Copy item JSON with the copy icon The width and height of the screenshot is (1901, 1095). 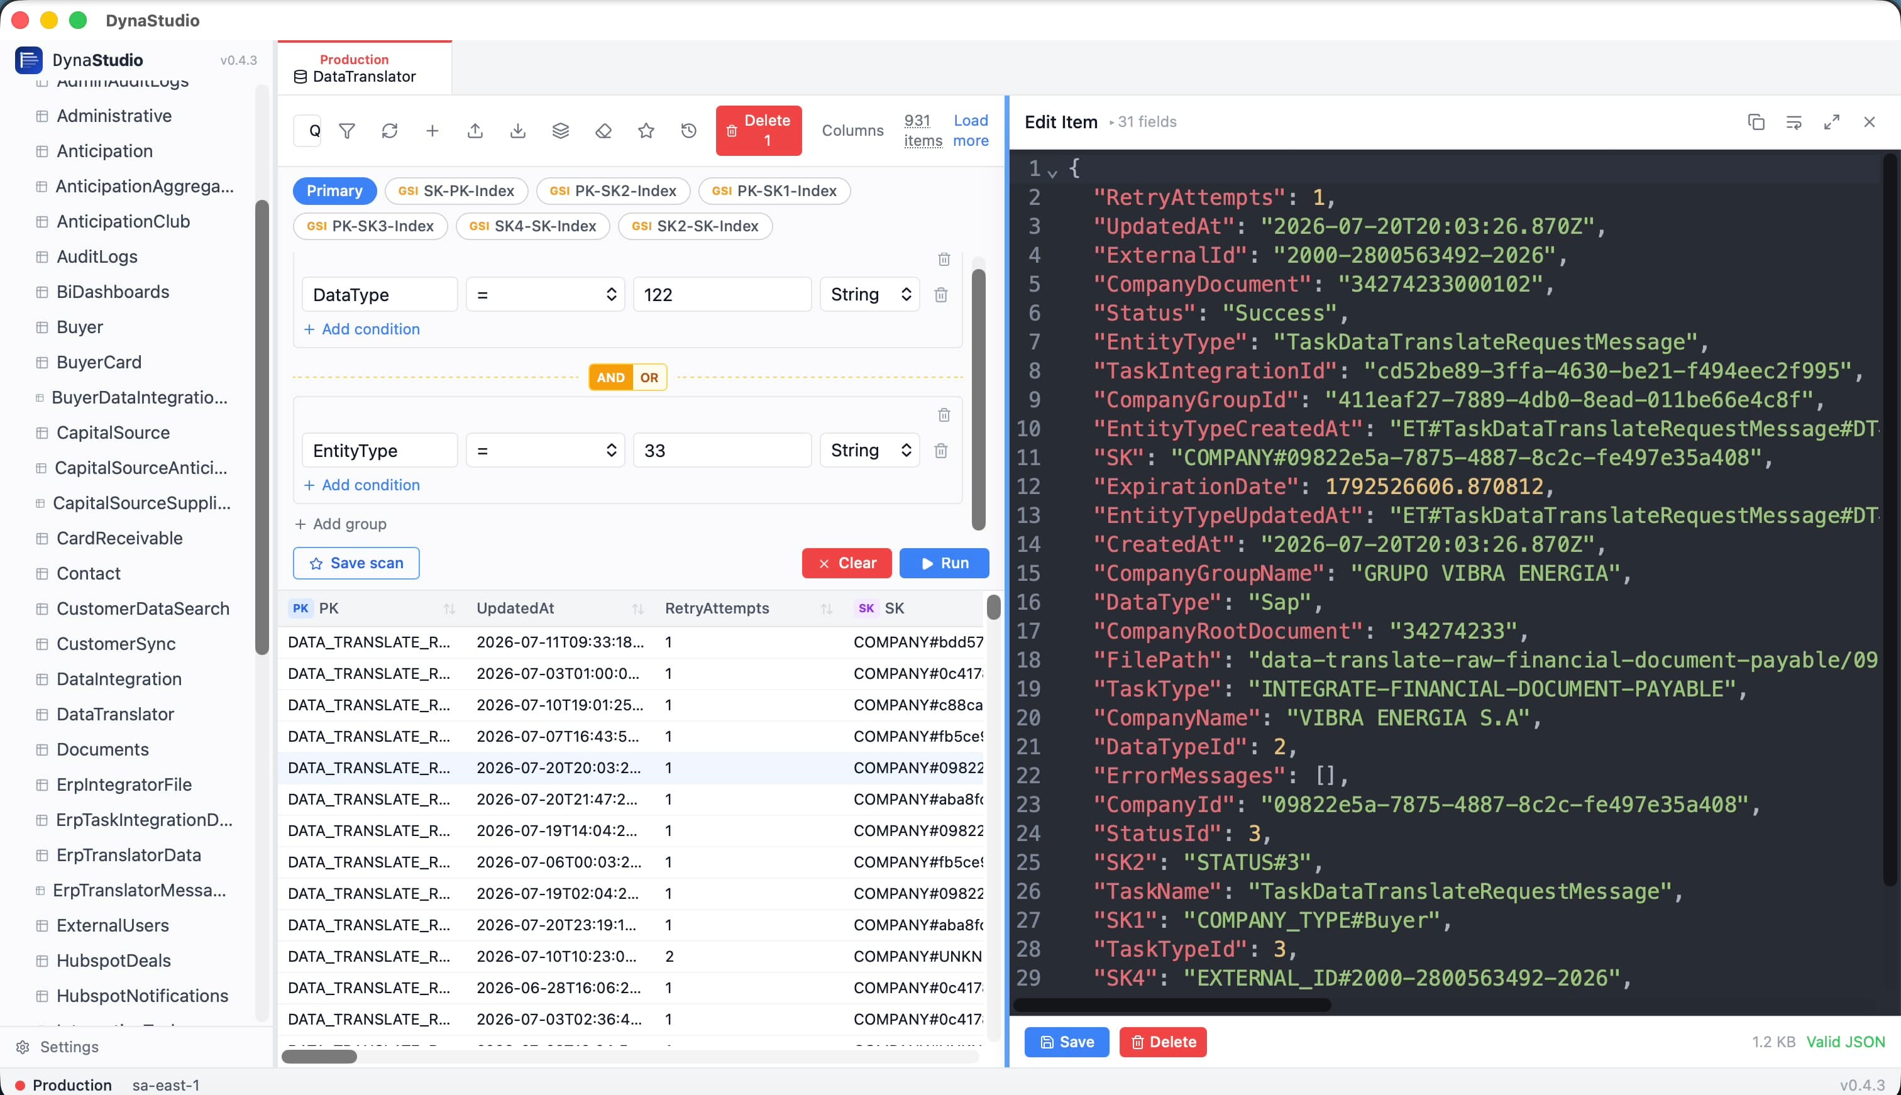tap(1756, 122)
